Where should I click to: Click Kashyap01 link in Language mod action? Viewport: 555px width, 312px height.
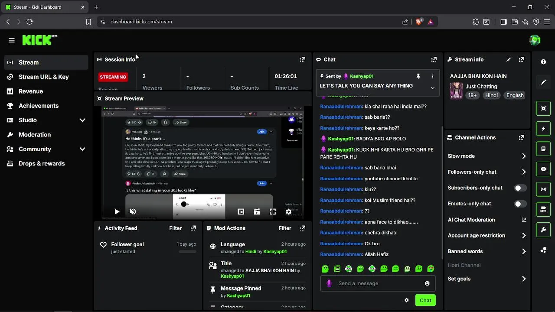pyautogui.click(x=275, y=251)
